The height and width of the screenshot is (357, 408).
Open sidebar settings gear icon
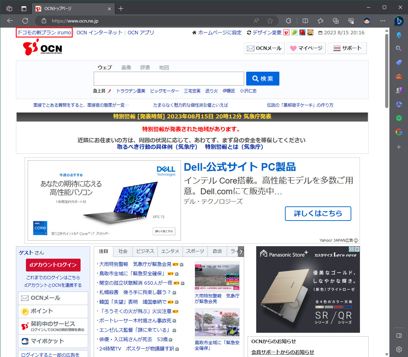pos(399,349)
